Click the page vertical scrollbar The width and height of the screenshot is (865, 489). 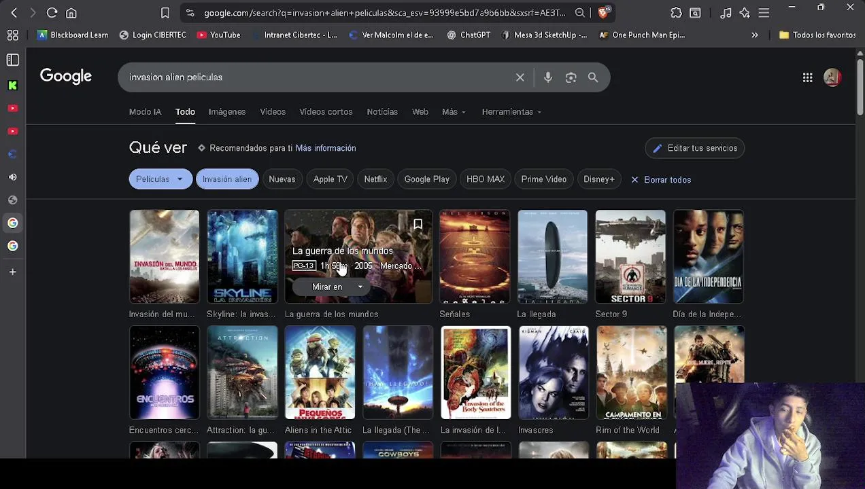tap(860, 88)
